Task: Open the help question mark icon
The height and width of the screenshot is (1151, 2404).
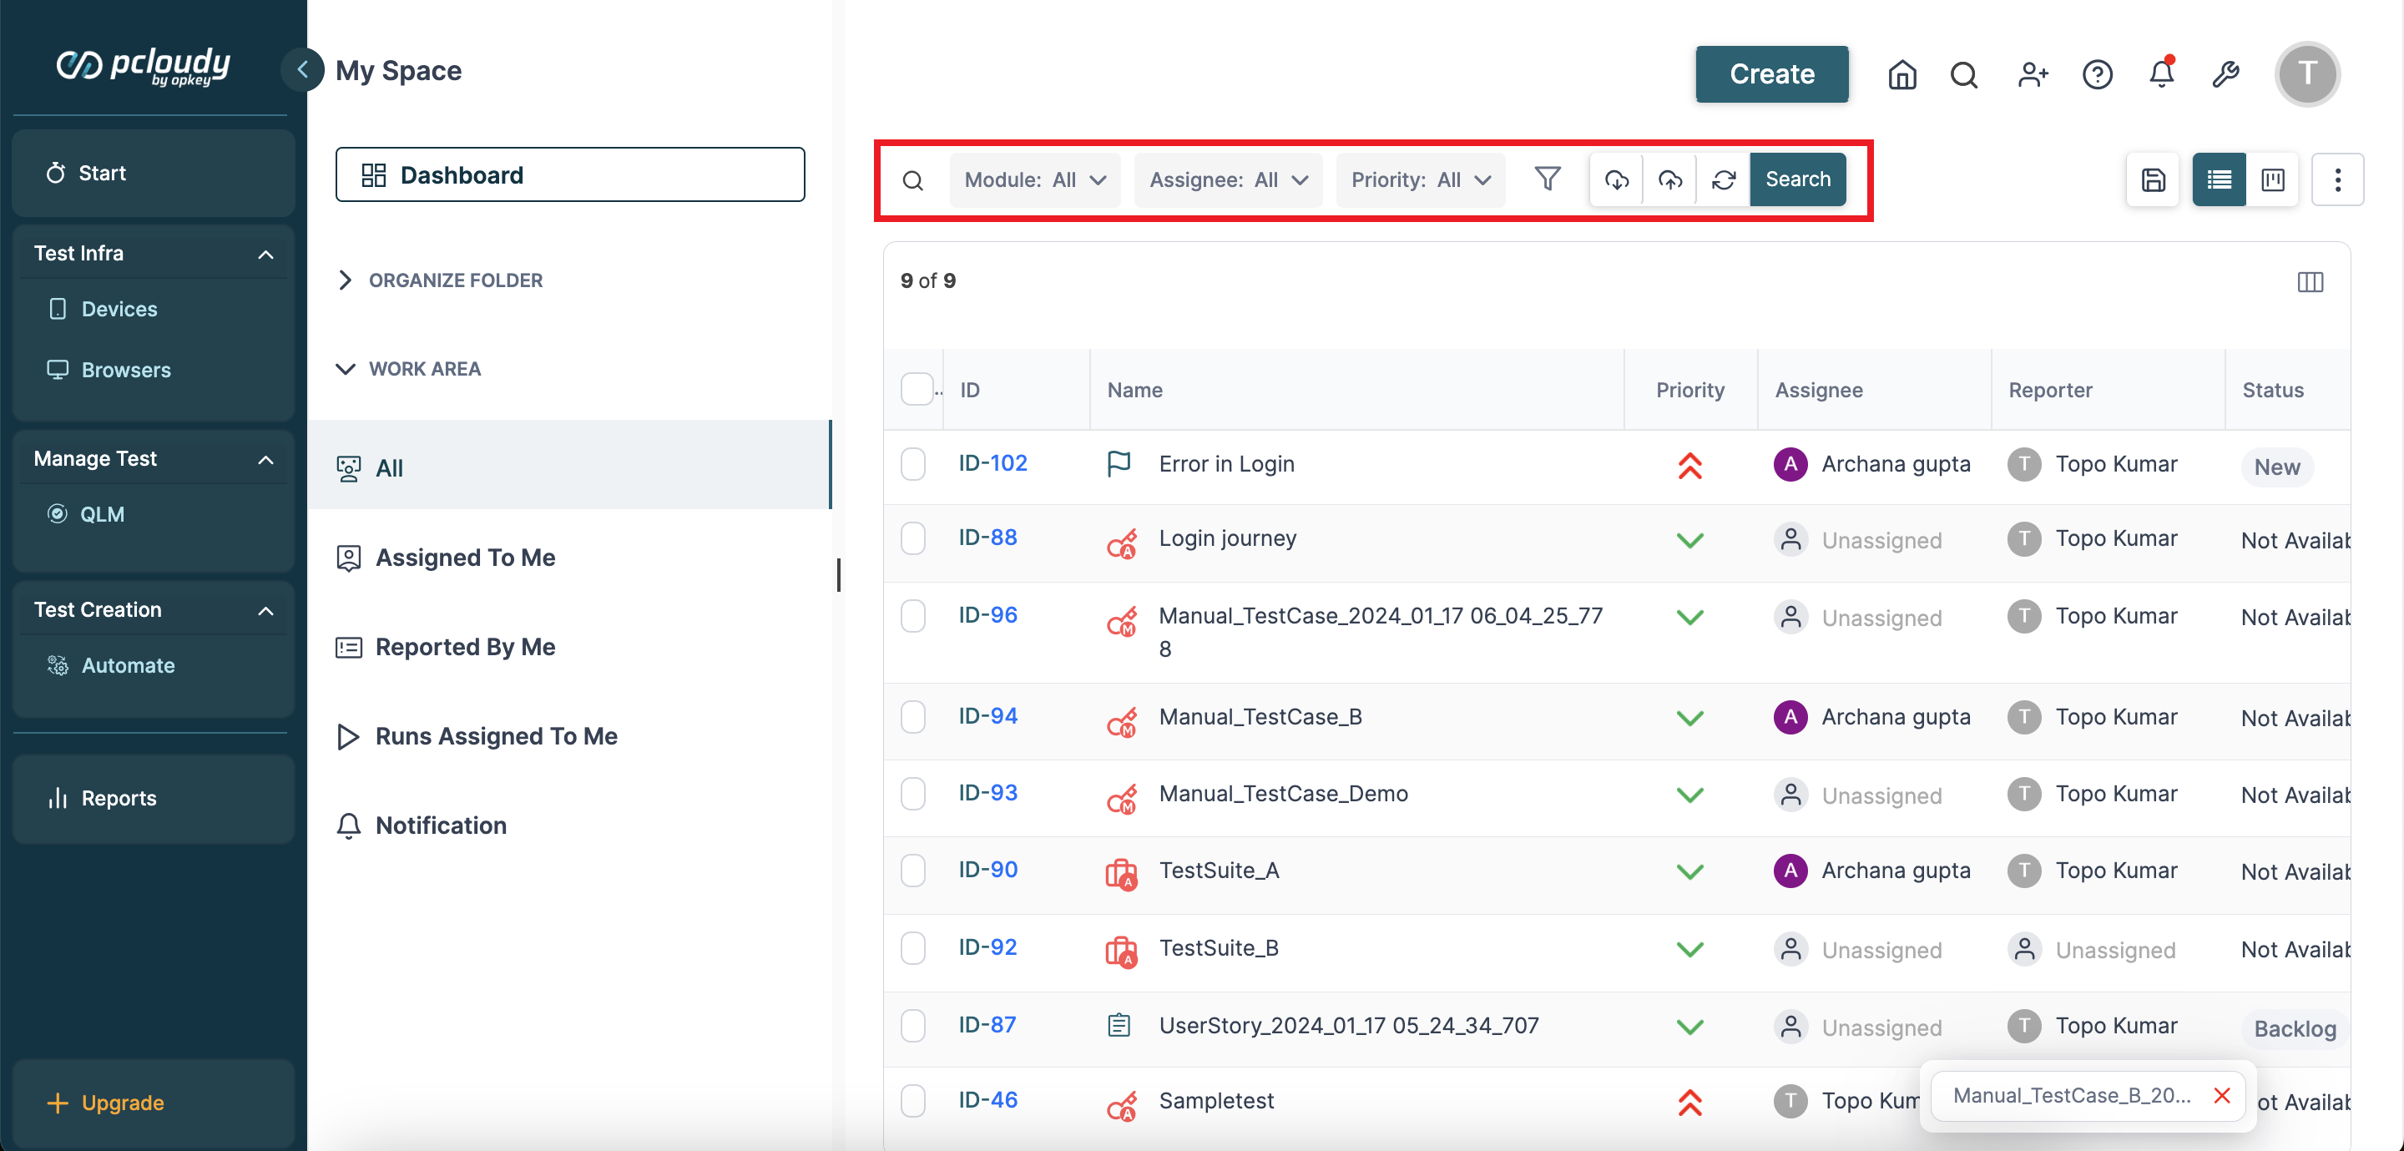Action: tap(2097, 74)
